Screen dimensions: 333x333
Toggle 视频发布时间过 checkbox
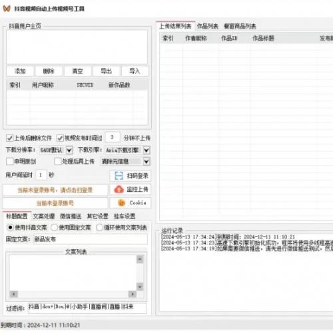(60, 138)
